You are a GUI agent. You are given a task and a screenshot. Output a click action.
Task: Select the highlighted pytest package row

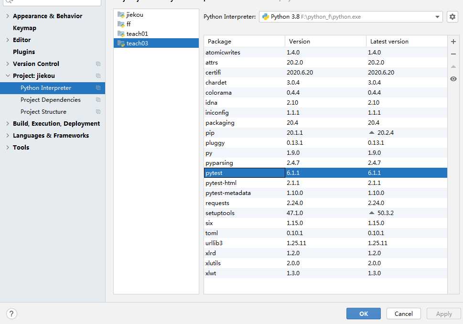325,173
